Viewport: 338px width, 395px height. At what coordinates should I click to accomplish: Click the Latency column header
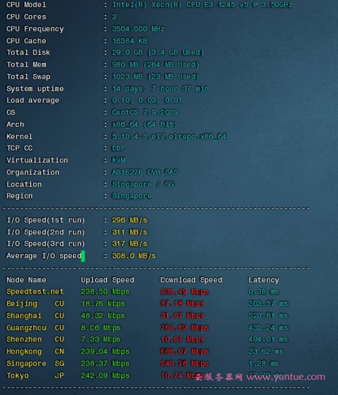263,280
